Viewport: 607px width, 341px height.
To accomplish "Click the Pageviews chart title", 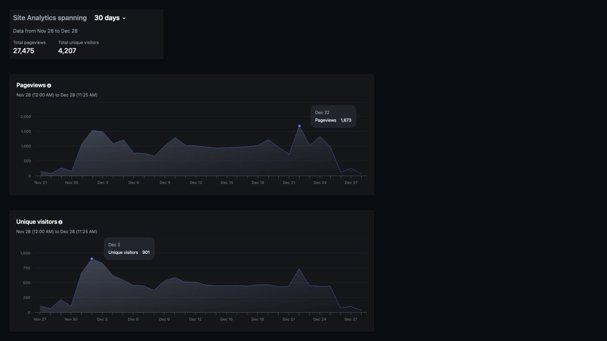I will pos(31,85).
